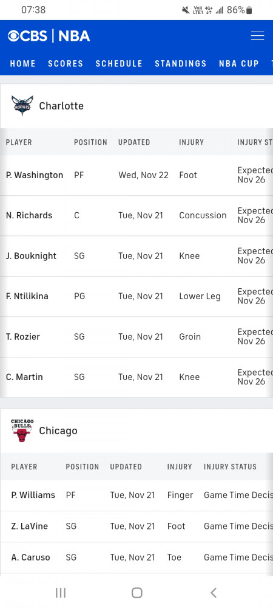The height and width of the screenshot is (608, 273).
Task: Open the STANDINGS tab
Action: [x=181, y=64]
